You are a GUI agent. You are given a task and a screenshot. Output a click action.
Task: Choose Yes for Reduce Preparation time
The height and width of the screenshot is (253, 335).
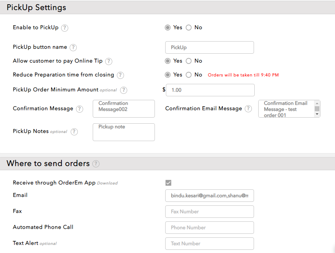(168, 75)
